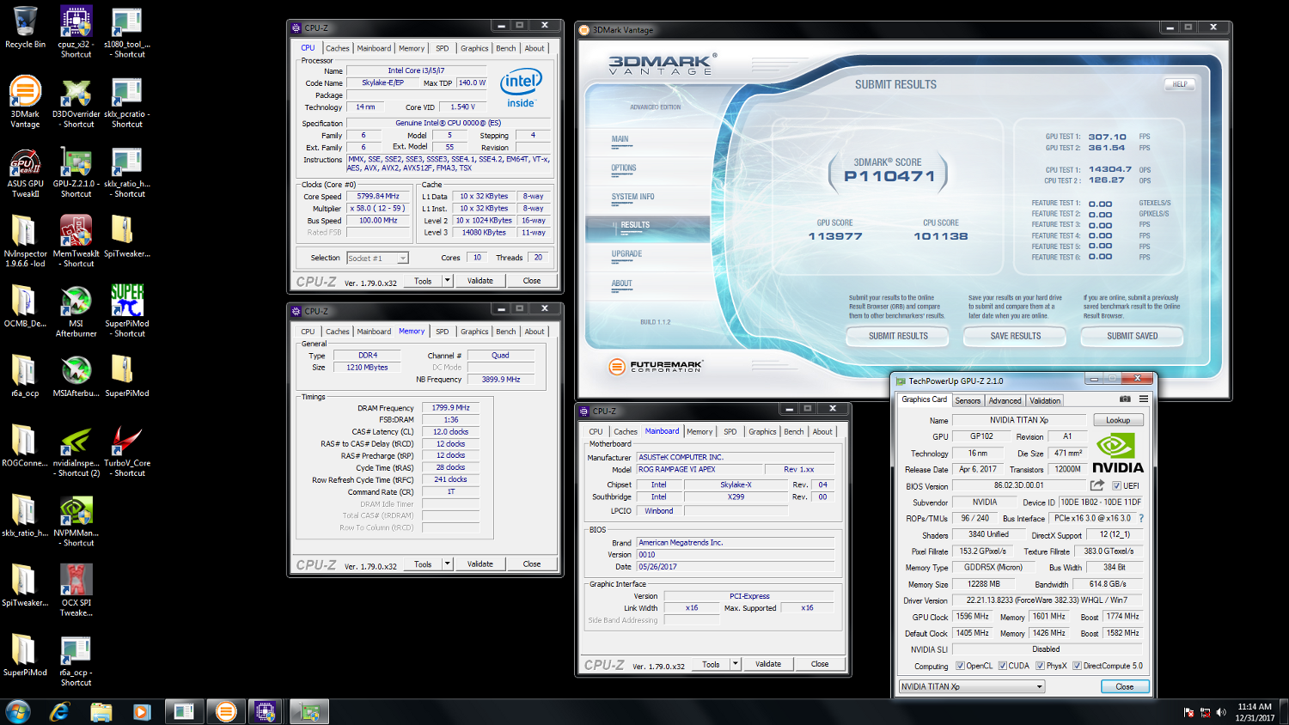Open the Advanced tab in GPU-Z
The height and width of the screenshot is (725, 1289).
point(1005,400)
